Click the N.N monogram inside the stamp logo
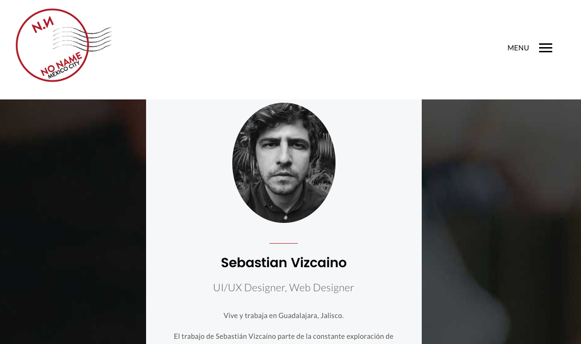The height and width of the screenshot is (344, 581). [x=41, y=25]
